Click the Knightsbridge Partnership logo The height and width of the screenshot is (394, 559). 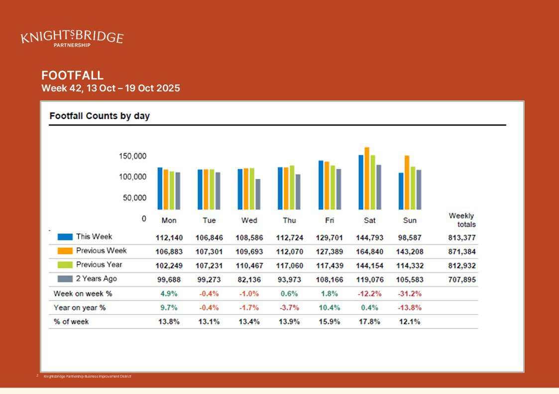tap(72, 38)
